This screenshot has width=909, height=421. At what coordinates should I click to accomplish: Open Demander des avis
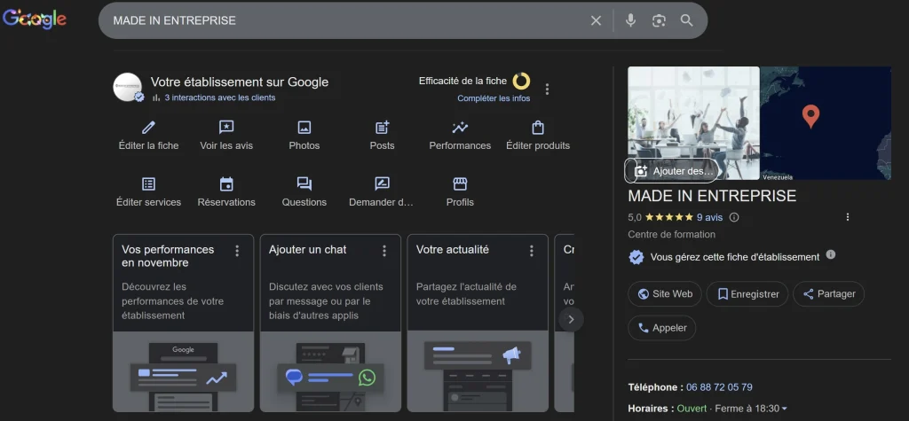[x=382, y=193]
